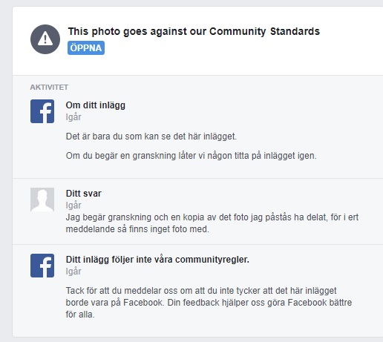The width and height of the screenshot is (383, 342).
Task: Select the Community Standards headline text
Action: 194,32
